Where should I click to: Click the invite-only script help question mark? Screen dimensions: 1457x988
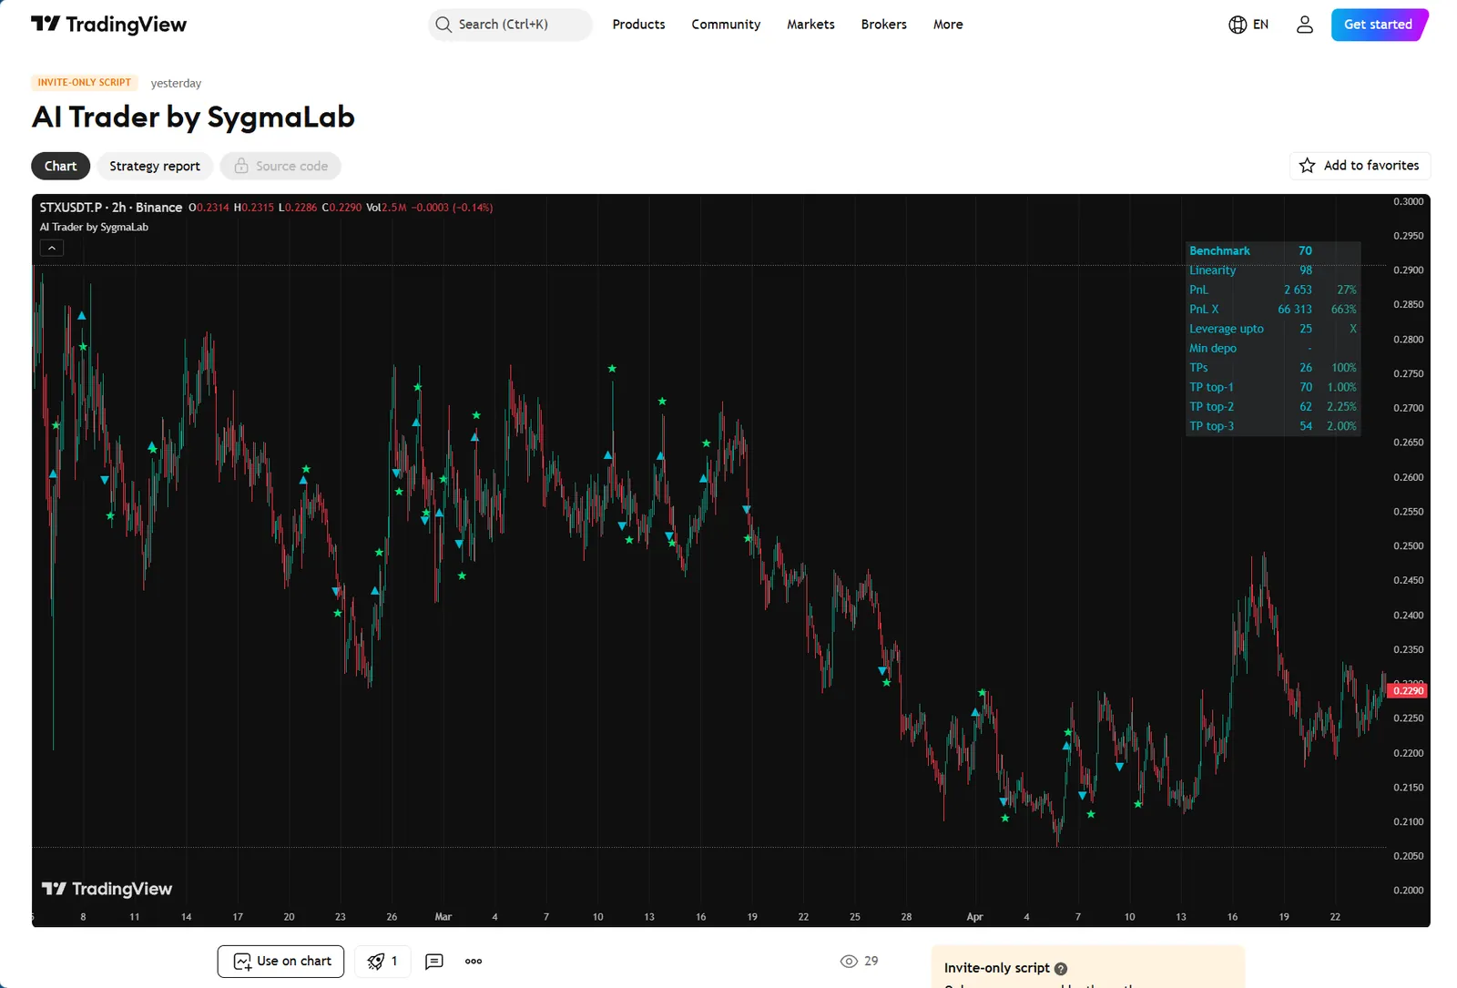[x=1061, y=969]
